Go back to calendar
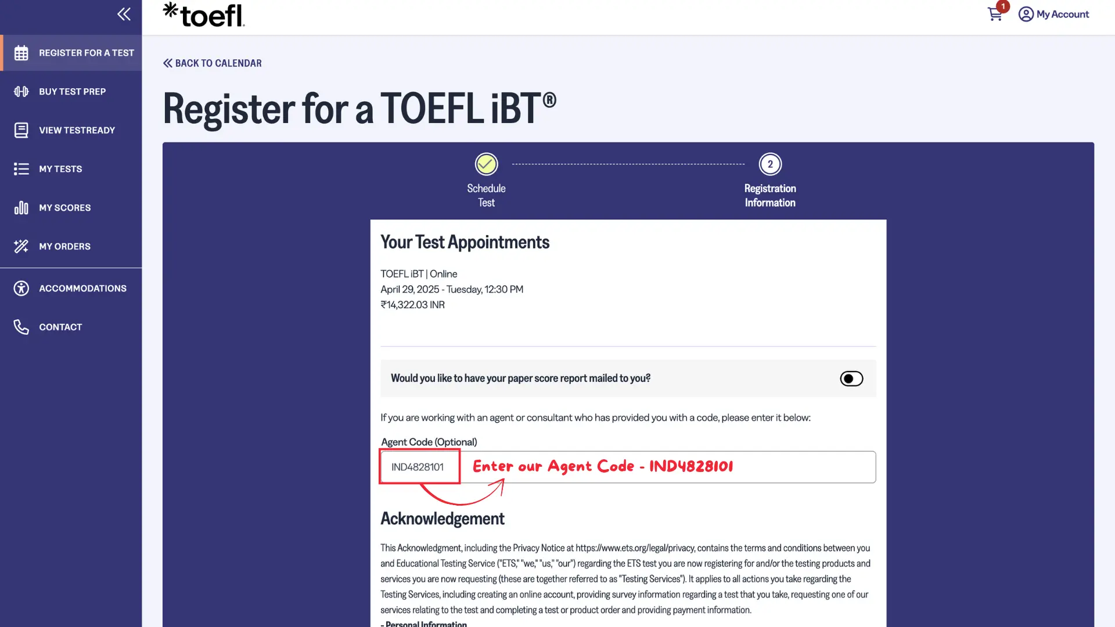 pos(213,63)
